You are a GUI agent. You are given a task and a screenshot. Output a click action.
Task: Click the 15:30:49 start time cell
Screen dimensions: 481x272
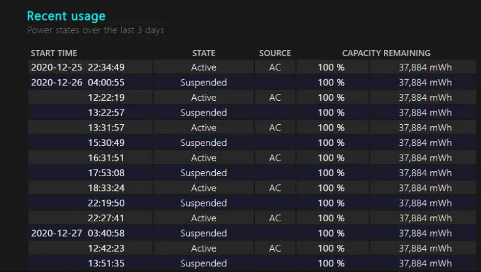[x=106, y=143]
